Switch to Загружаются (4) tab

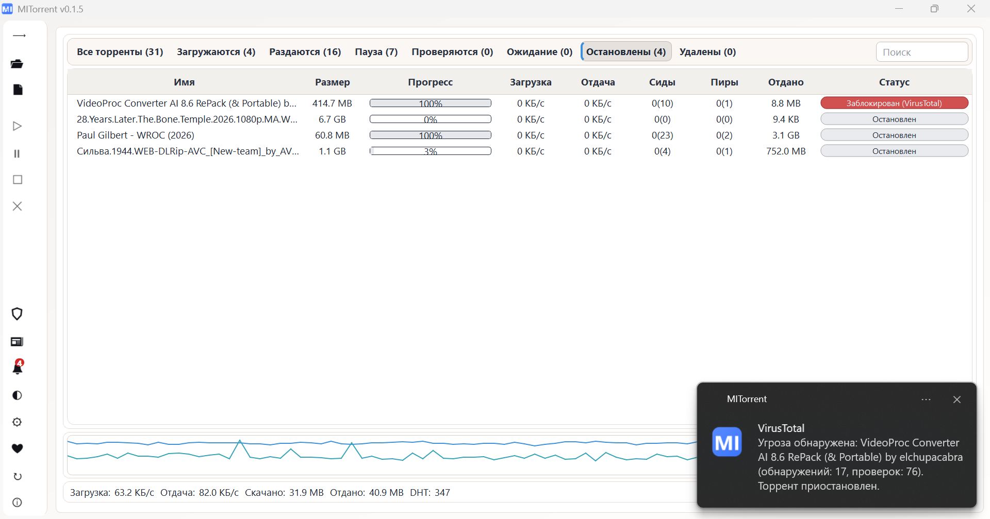coord(216,52)
